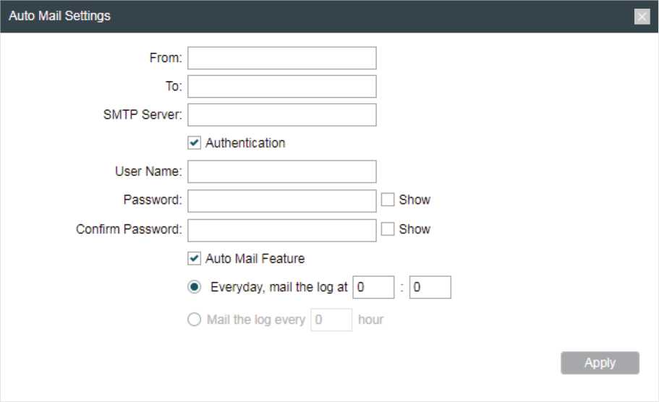Click the User Name input field
This screenshot has width=659, height=402.
pos(282,171)
